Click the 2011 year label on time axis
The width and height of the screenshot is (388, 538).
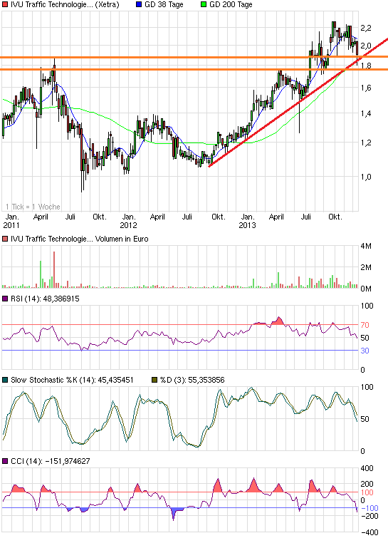click(x=11, y=225)
